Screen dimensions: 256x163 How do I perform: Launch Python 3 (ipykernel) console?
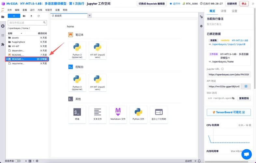click(77, 83)
